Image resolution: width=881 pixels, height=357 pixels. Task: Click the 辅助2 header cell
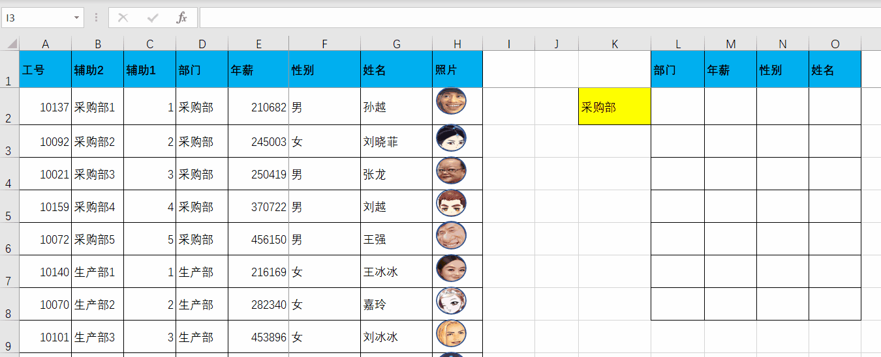point(97,69)
